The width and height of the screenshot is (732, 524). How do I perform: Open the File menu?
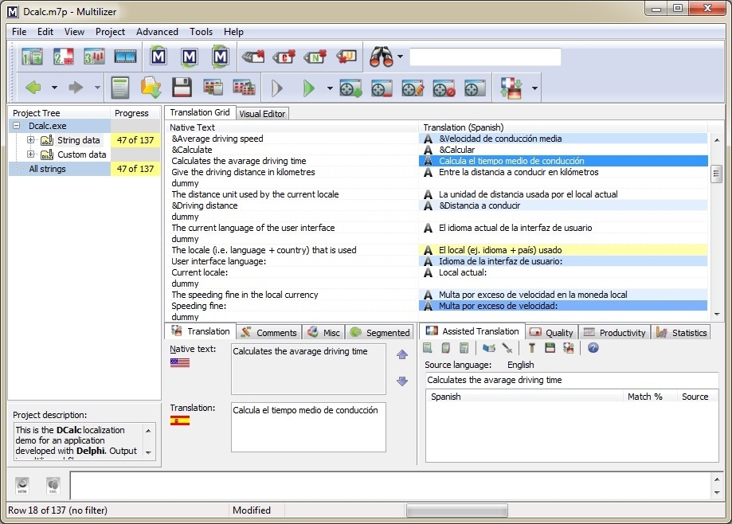[x=19, y=32]
